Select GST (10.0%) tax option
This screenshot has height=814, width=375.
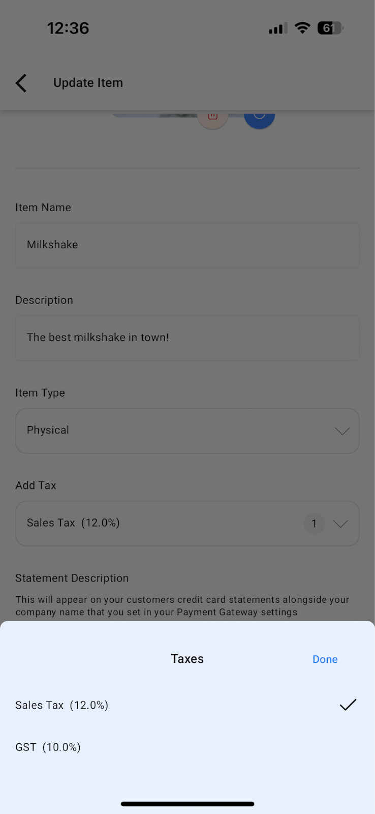tap(48, 747)
